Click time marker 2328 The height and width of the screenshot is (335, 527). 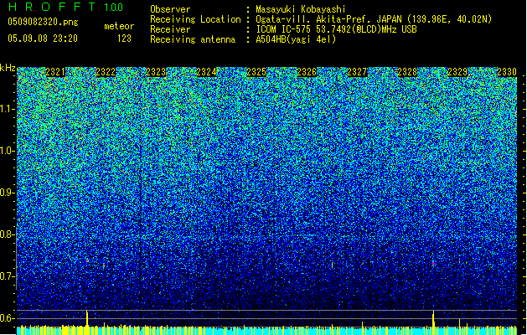[407, 72]
